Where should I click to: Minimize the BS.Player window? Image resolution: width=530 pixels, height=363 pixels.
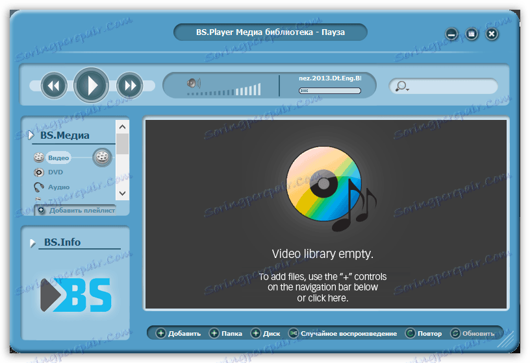451,34
